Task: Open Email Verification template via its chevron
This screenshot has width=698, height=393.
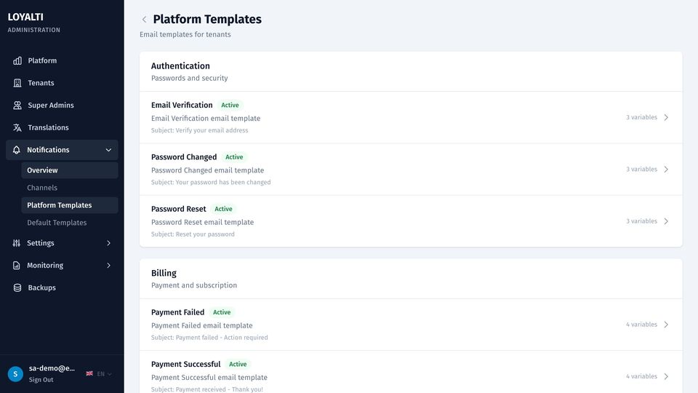Action: pyautogui.click(x=666, y=117)
